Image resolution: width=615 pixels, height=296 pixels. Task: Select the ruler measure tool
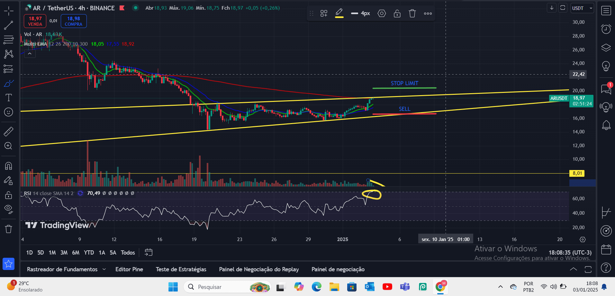[9, 131]
